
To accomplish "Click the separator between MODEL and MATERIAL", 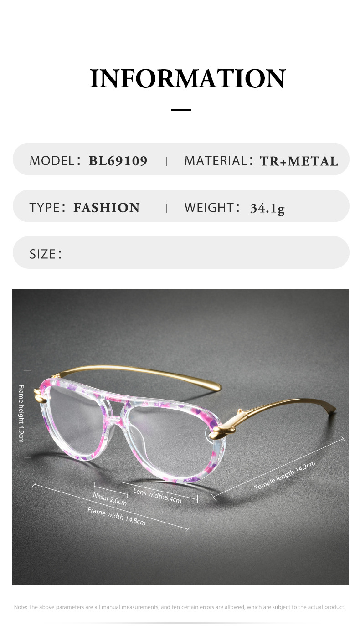I will pos(167,161).
